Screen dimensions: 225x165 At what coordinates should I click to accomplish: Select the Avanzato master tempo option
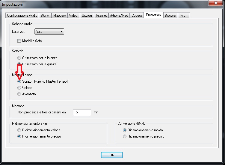click(x=27, y=94)
